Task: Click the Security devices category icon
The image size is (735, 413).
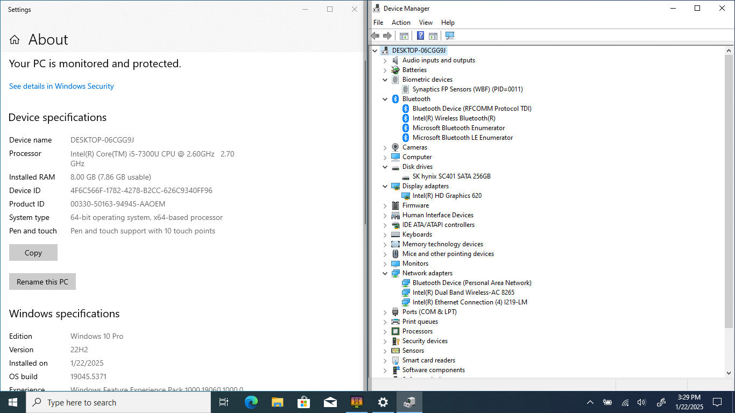Action: 395,341
